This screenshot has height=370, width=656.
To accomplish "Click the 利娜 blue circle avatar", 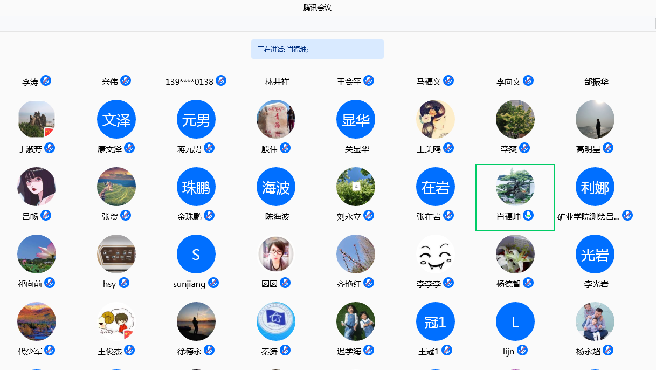I will [595, 187].
